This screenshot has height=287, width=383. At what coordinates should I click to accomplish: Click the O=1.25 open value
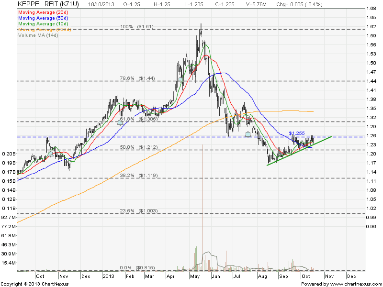pos(132,4)
